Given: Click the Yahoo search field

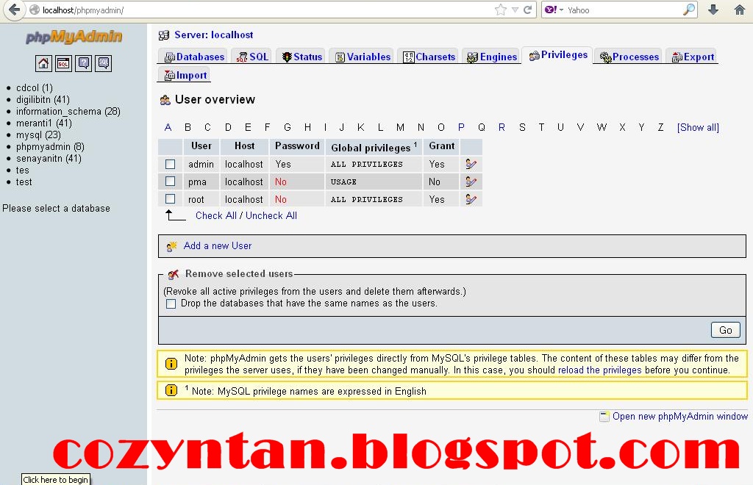Looking at the screenshot, I should pos(624,10).
